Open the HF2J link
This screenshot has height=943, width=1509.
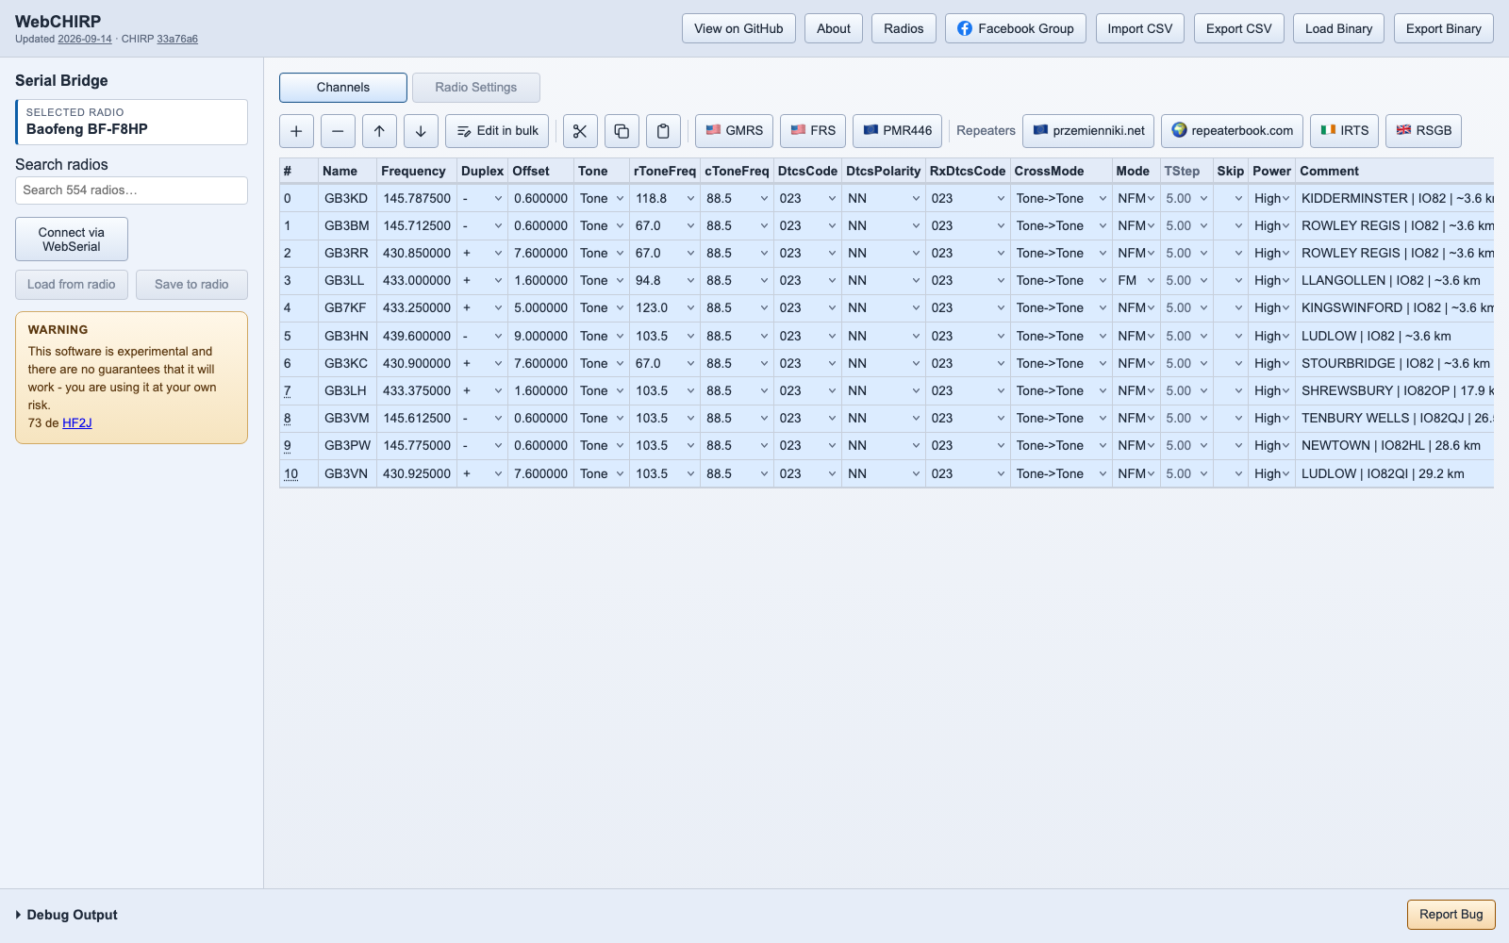click(x=77, y=423)
